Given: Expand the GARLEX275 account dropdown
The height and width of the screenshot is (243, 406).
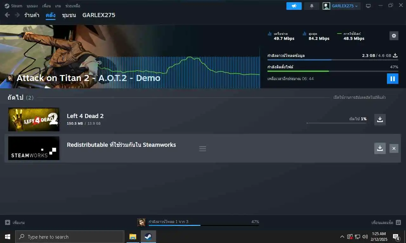Looking at the screenshot, I should [345, 6].
